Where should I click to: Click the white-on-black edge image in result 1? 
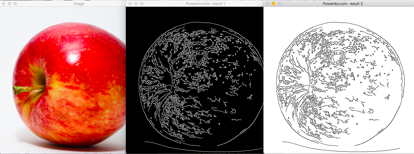[195, 80]
